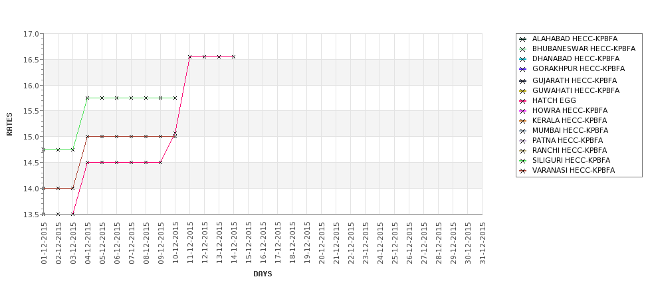Click the RATES axis title
Viewport: 648px width, 285px height.
pos(9,124)
